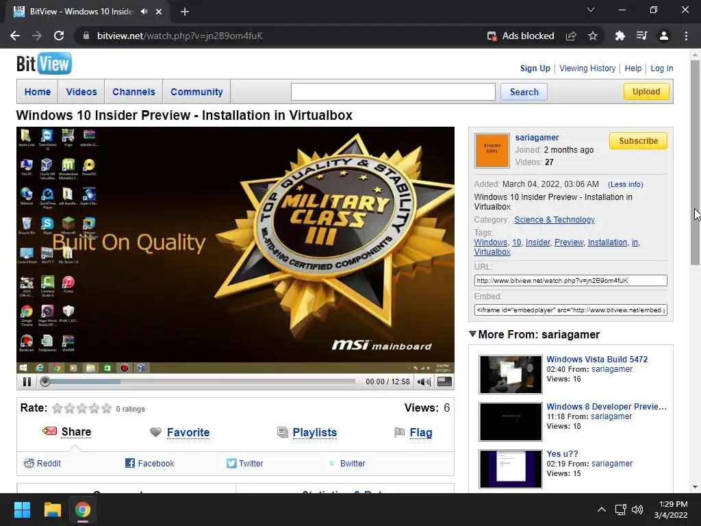The image size is (701, 526).
Task: Open the Share options
Action: coord(76,431)
